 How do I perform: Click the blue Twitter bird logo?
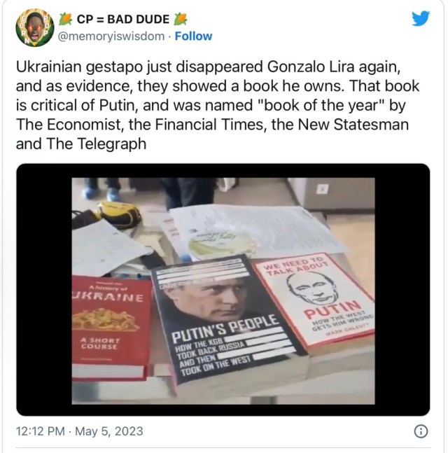point(421,18)
